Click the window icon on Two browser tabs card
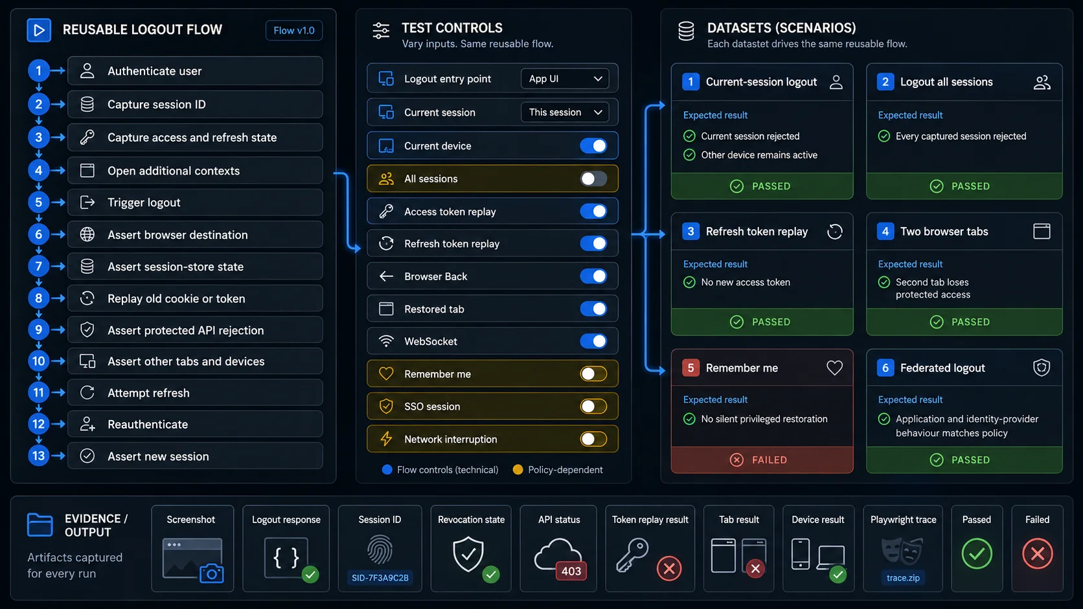The image size is (1083, 609). (x=1042, y=232)
